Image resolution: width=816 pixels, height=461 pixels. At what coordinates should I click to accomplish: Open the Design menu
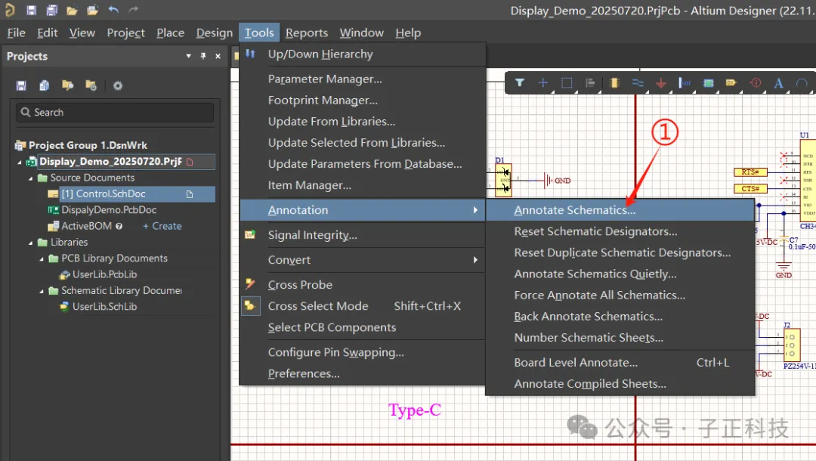(215, 32)
